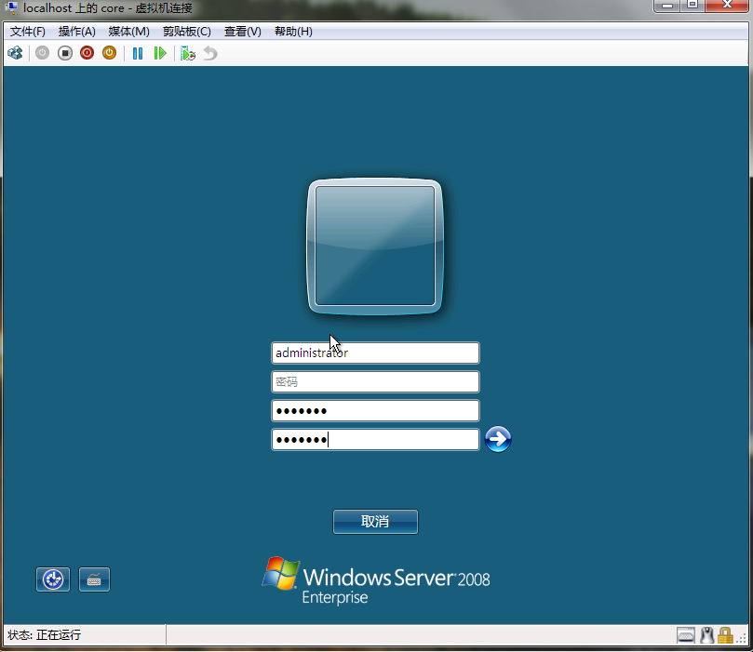753x652 pixels.
Task: Maximize the virtual machine connection window
Action: point(692,6)
